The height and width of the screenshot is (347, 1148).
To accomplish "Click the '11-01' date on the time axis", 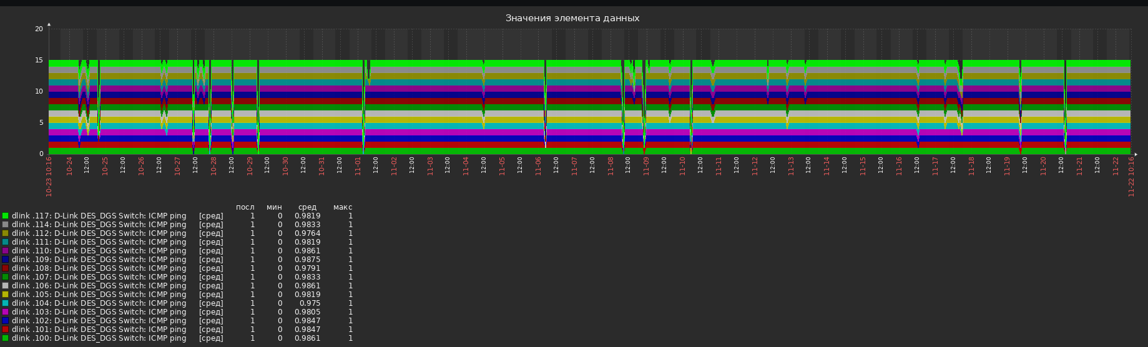I will pyautogui.click(x=358, y=166).
